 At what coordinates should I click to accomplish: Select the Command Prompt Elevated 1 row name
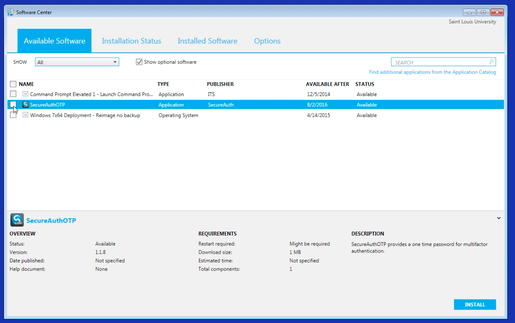coord(92,94)
